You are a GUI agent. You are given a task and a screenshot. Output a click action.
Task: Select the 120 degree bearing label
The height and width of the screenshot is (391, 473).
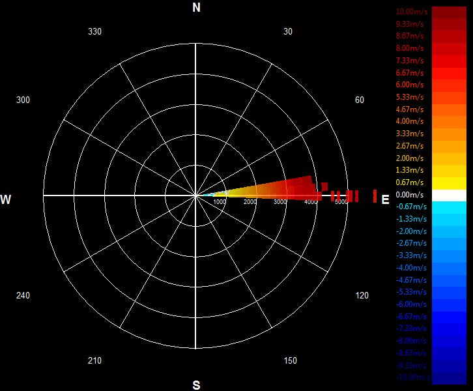[362, 295]
